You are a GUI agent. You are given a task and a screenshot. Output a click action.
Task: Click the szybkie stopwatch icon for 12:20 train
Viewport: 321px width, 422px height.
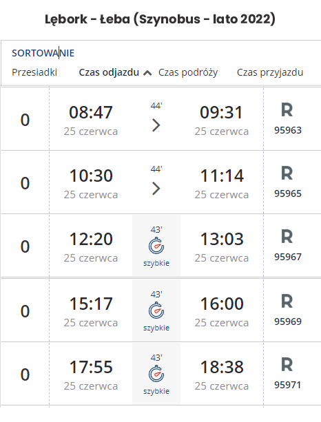click(156, 246)
